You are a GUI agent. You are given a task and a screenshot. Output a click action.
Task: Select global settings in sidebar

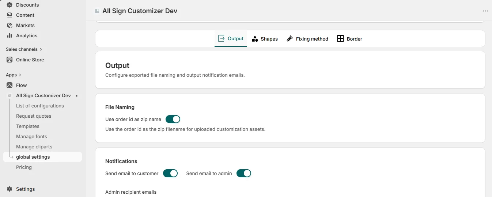pyautogui.click(x=42, y=157)
